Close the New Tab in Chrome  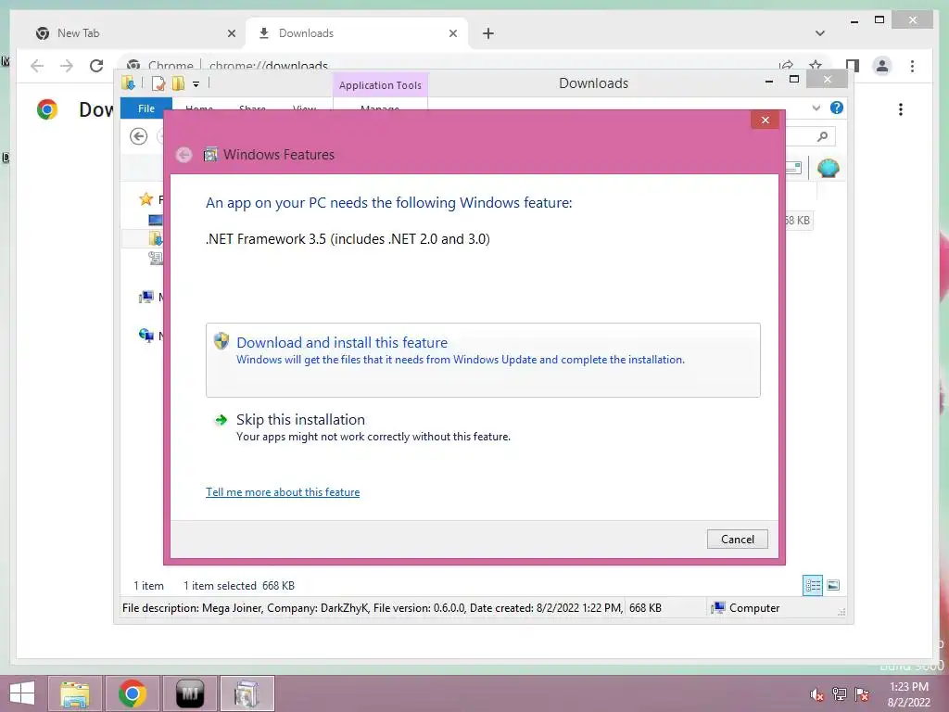[231, 34]
